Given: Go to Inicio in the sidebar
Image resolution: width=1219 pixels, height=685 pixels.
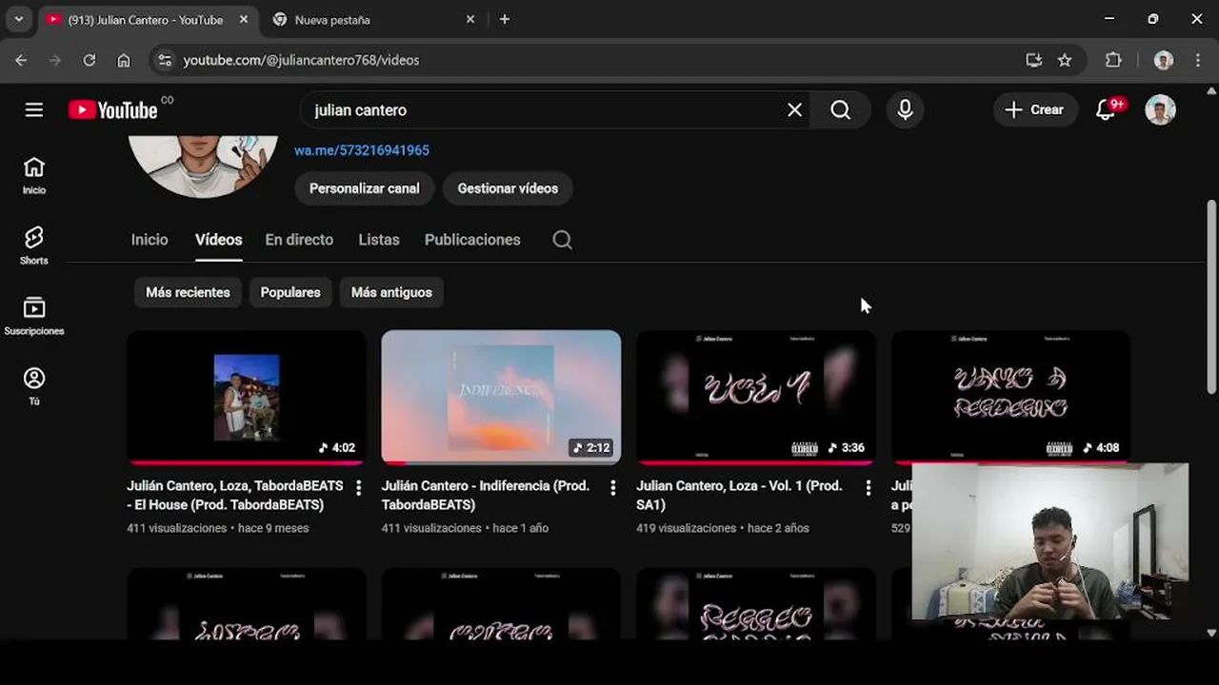Looking at the screenshot, I should (x=34, y=176).
